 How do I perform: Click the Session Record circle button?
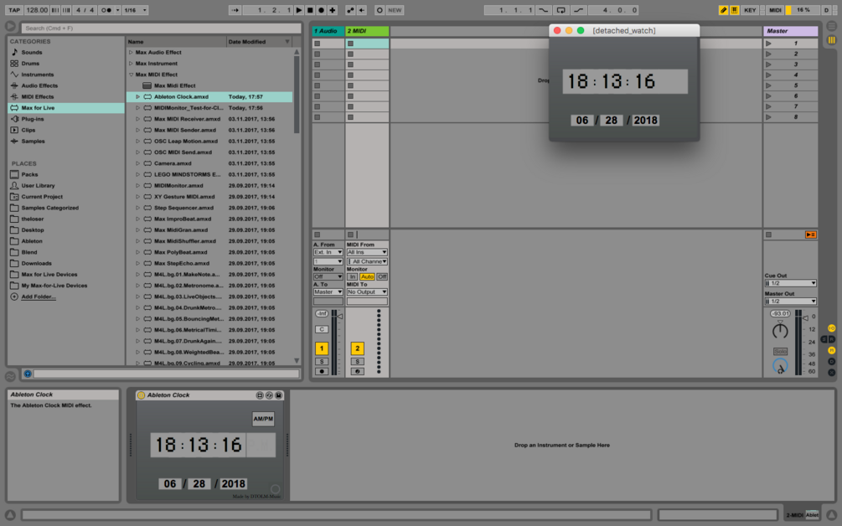[x=380, y=10]
